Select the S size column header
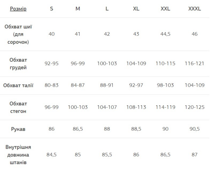This screenshot has width=212, height=170. (52, 9)
